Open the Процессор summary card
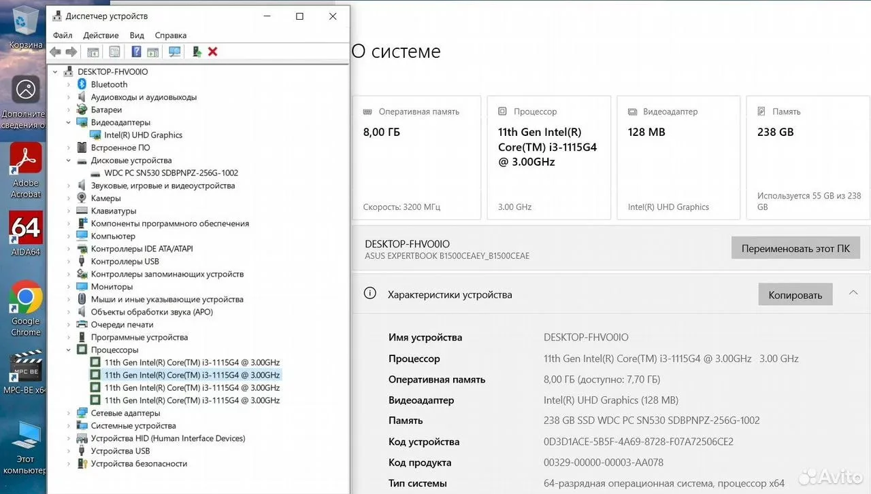This screenshot has height=494, width=871. [x=548, y=158]
